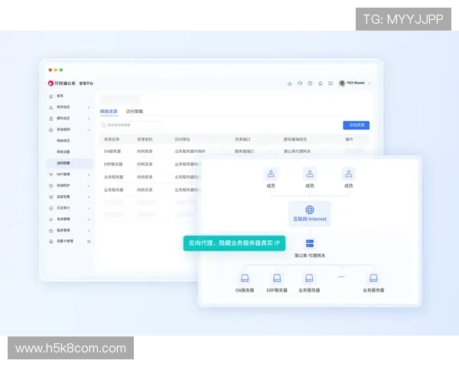
Task: Click the clock icon in the top bar
Action: coord(310,83)
